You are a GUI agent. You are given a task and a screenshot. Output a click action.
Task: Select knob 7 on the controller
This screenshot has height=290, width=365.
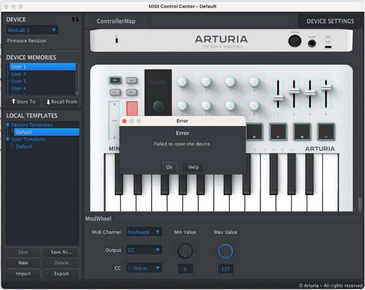click(x=230, y=106)
